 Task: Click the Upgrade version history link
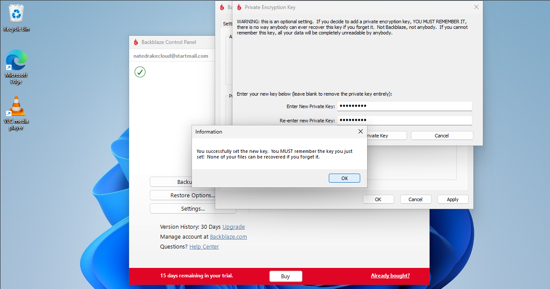(234, 227)
